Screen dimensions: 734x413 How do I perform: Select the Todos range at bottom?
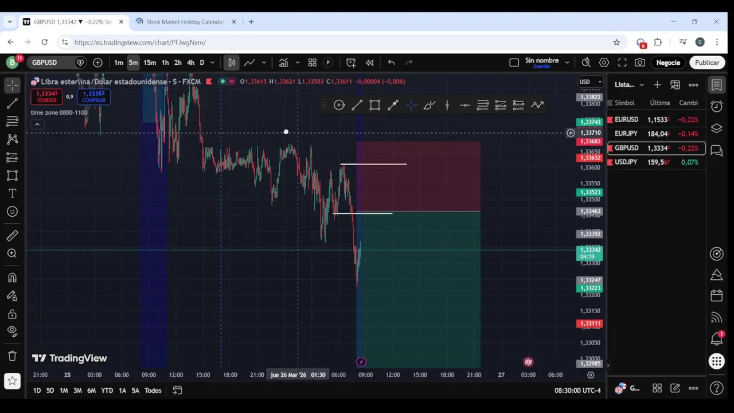(153, 391)
